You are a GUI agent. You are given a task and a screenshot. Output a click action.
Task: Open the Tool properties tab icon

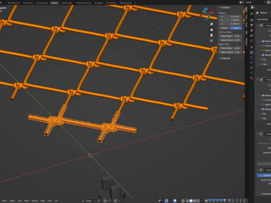click(252, 14)
